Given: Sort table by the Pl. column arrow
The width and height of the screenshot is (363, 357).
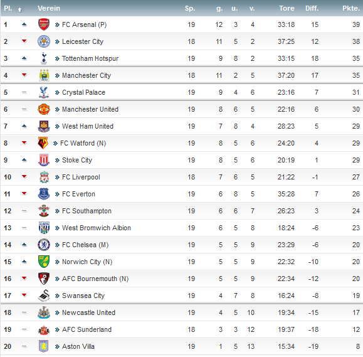Looking at the screenshot, I should click(19, 9).
